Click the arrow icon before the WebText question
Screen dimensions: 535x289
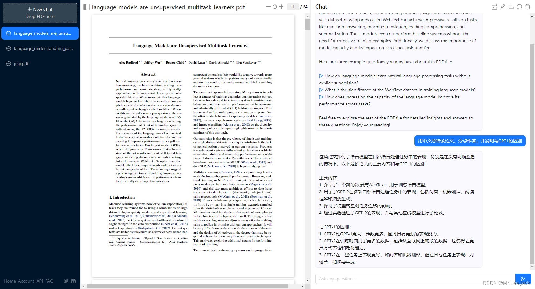point(321,90)
